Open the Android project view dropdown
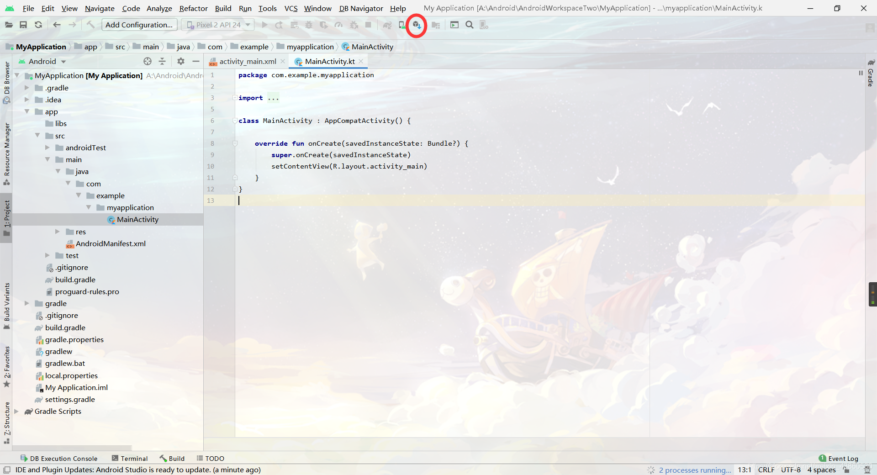Viewport: 877px width, 475px height. pyautogui.click(x=42, y=61)
